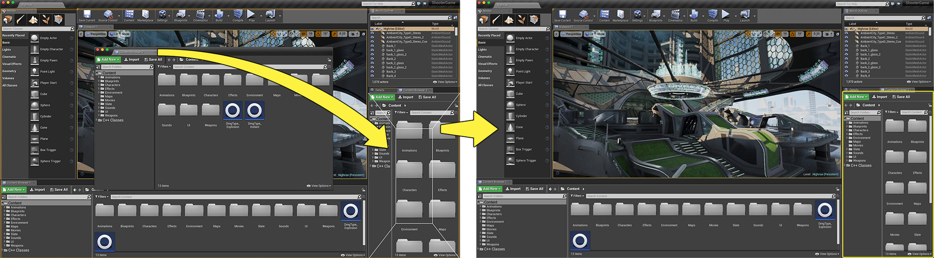Expand Animations folder in floating Content Browser tree

pos(99,77)
